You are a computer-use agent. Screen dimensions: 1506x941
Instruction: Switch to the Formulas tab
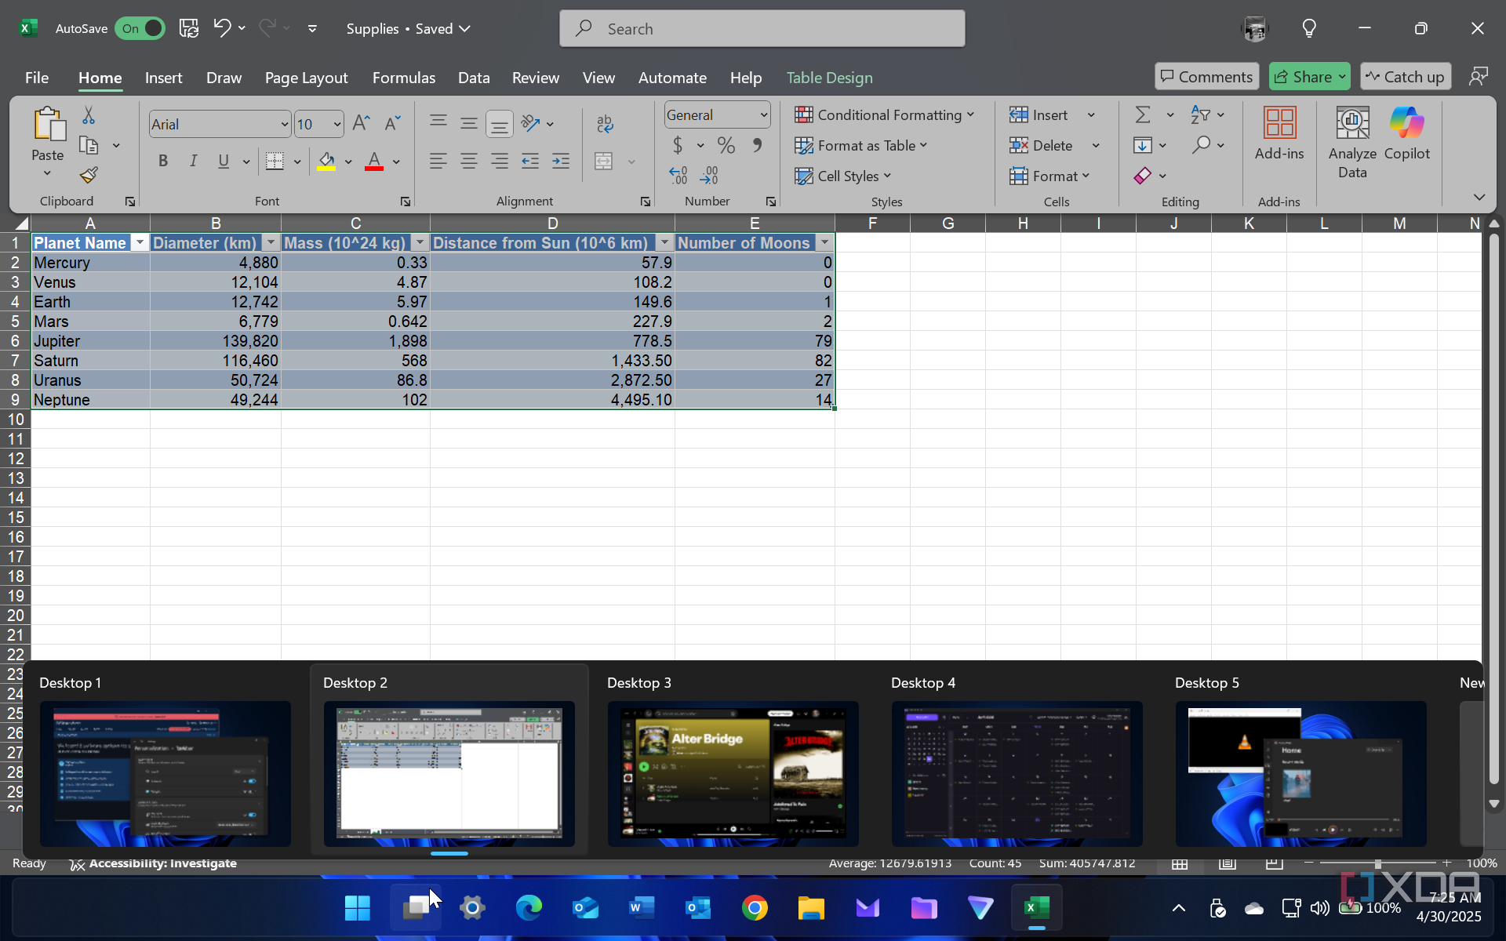[x=403, y=78]
